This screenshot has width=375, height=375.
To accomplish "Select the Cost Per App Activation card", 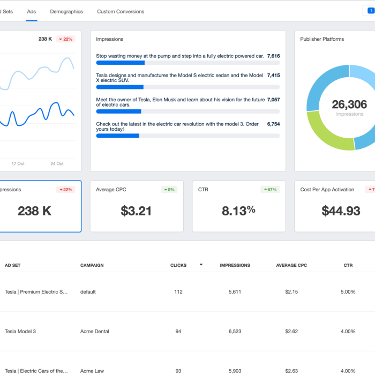I will 335,206.
